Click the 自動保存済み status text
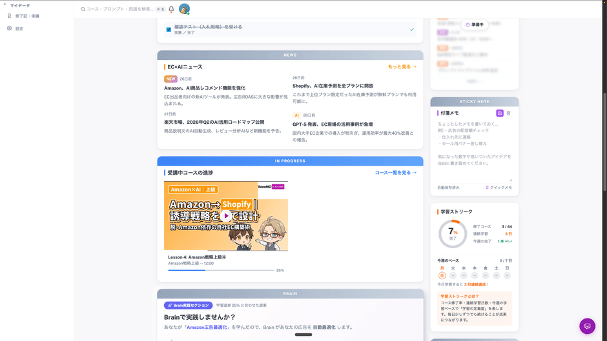 (448, 188)
